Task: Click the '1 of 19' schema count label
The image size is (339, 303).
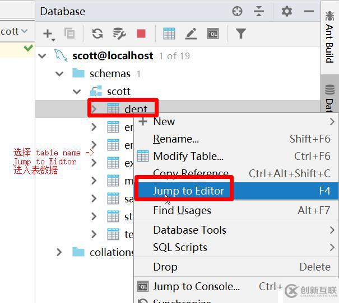Action: [174, 56]
